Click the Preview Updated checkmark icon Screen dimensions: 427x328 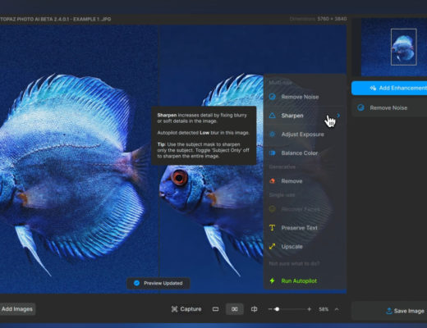[x=136, y=283]
